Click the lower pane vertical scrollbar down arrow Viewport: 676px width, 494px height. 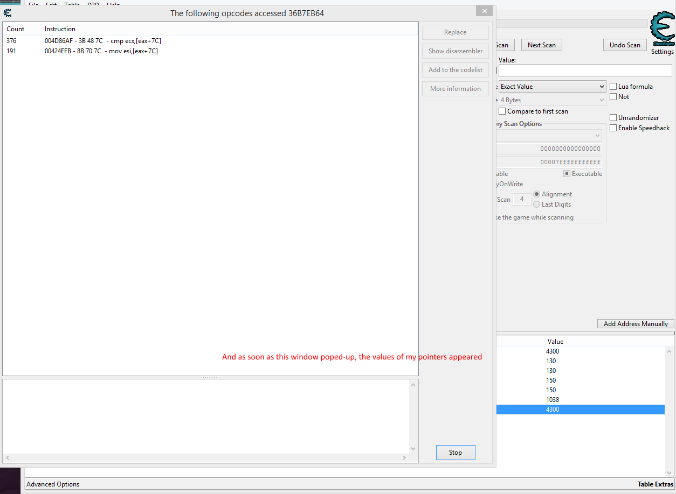coord(413,449)
